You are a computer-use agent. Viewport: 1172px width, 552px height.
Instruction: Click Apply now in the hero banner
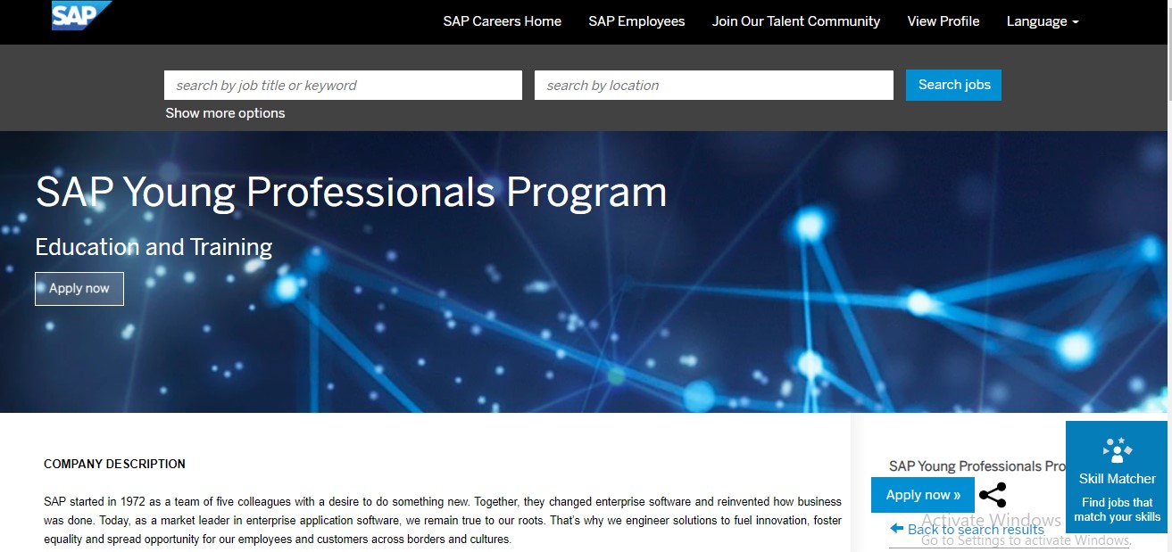click(79, 288)
